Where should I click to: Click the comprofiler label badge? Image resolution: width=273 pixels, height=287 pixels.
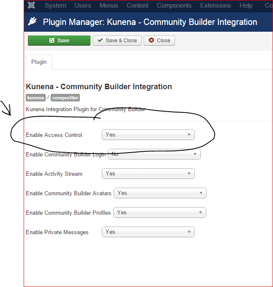click(66, 98)
